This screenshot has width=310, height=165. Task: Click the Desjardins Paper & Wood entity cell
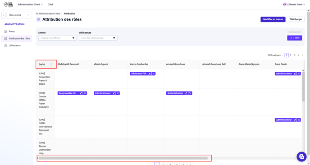(45, 78)
